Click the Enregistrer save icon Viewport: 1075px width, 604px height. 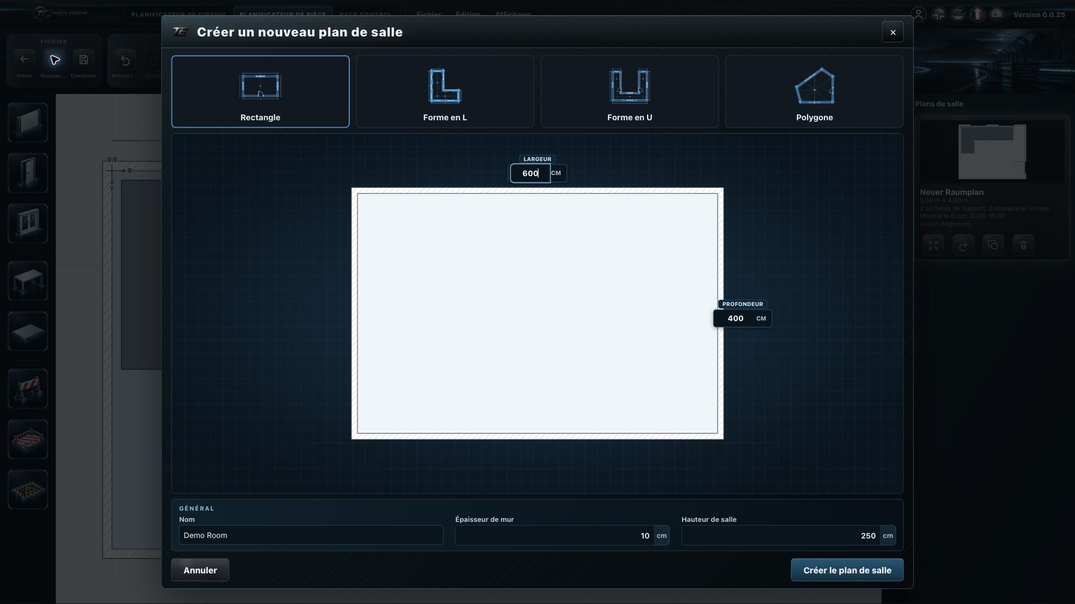click(83, 60)
